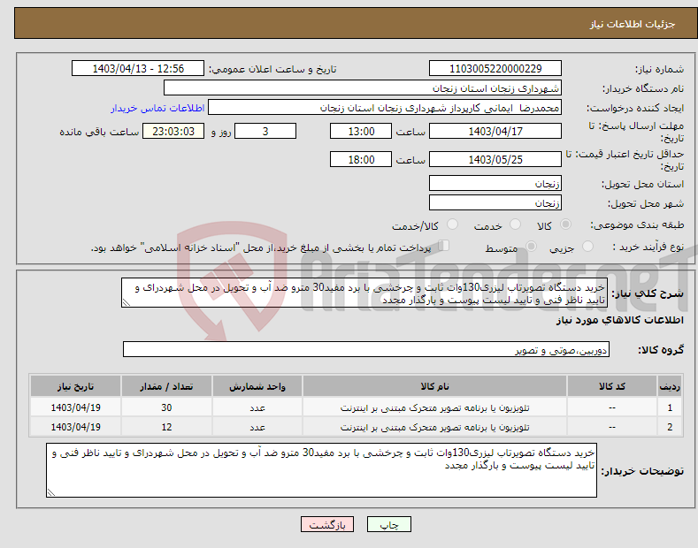Click the remaining days field showing 3
Screen dimensions: 698x548
coord(265,131)
